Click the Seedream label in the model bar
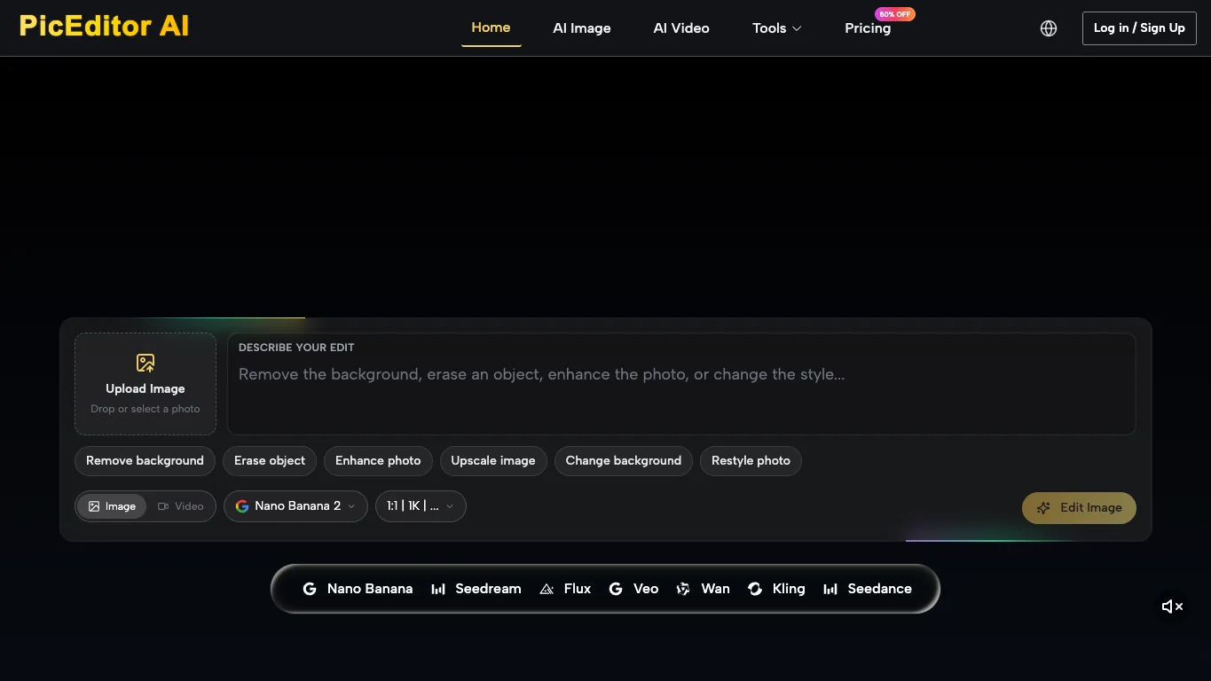Viewport: 1211px width, 681px height. [x=488, y=589]
